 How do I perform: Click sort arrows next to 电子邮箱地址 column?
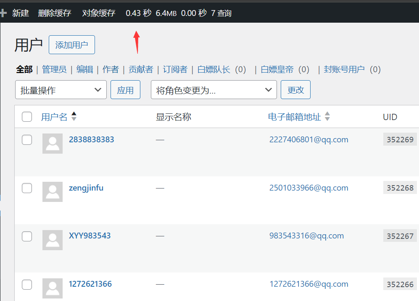(327, 117)
